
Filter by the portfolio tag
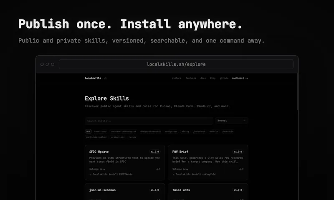[x=228, y=132]
